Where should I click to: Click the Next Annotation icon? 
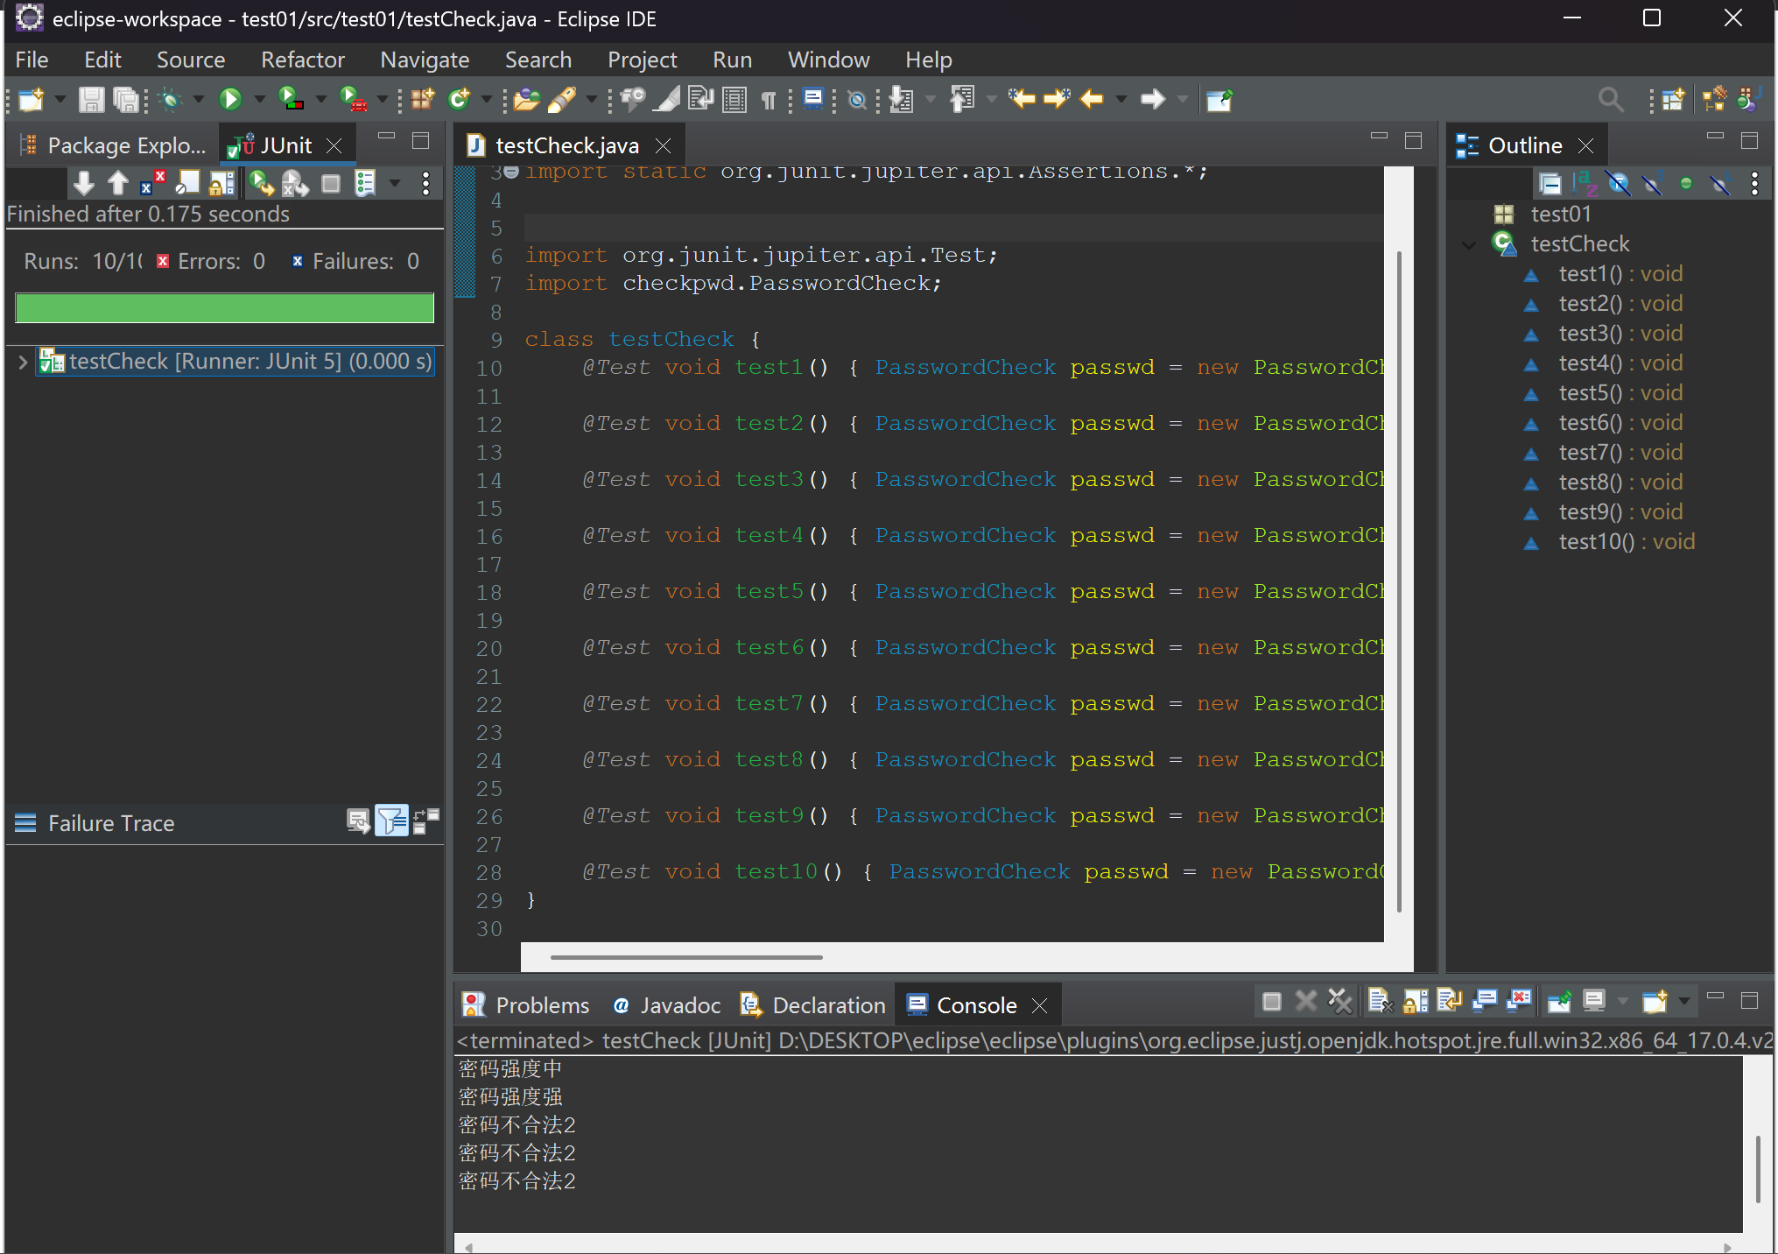901,100
